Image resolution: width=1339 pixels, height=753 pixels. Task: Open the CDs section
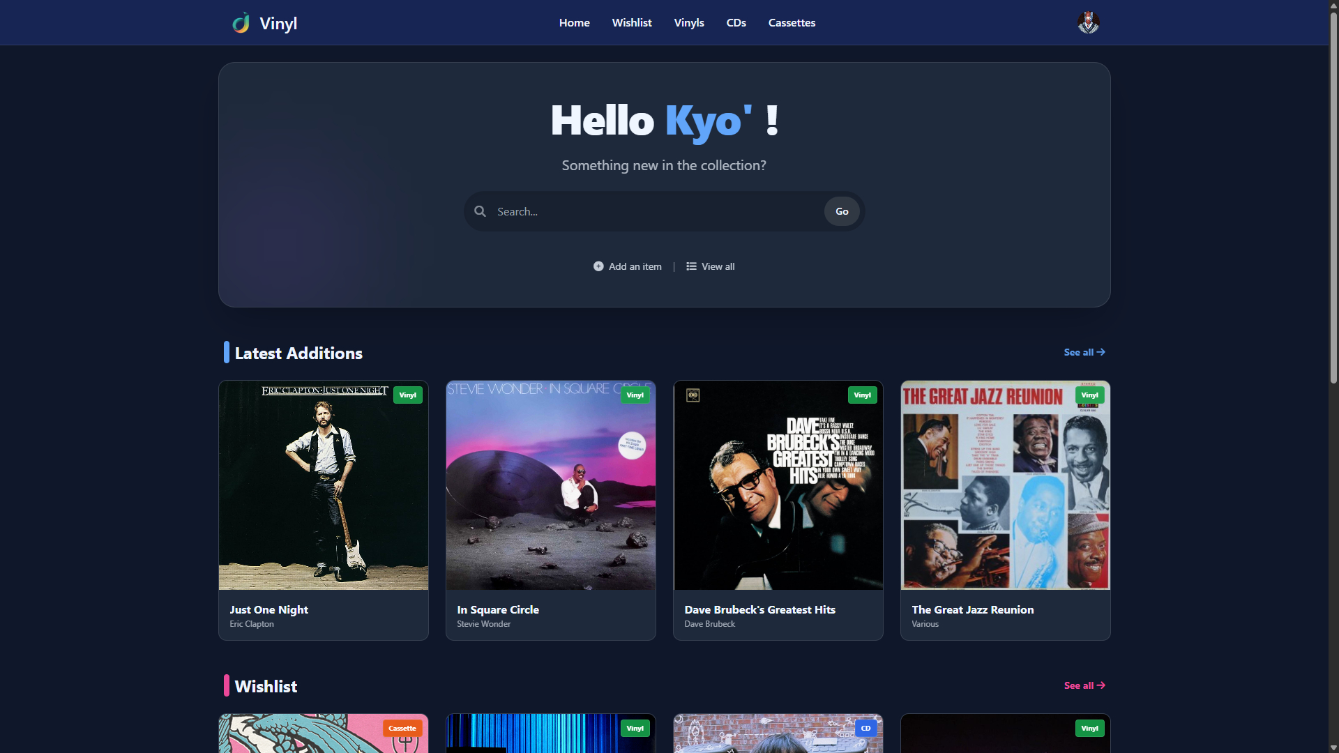pyautogui.click(x=736, y=23)
